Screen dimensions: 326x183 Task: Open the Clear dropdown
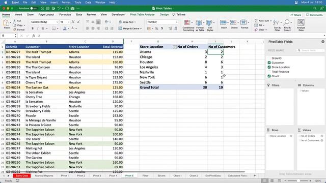[266, 29]
